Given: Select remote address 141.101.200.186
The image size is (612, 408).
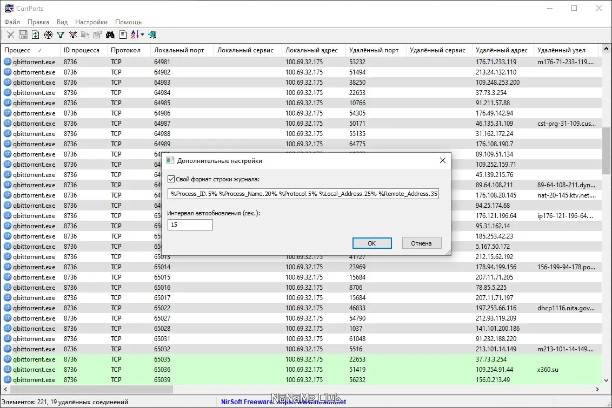Looking at the screenshot, I should (497, 329).
